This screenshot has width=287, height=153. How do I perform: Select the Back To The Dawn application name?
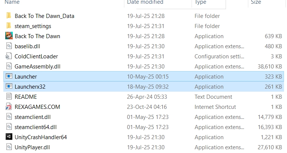(x=37, y=36)
